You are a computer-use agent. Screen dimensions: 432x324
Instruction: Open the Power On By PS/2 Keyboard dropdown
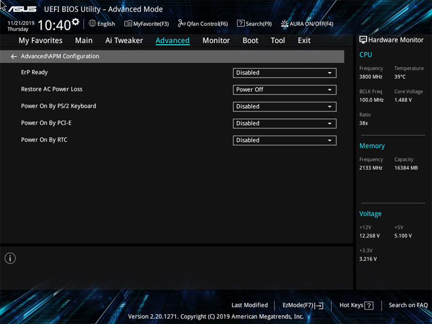[x=284, y=107]
